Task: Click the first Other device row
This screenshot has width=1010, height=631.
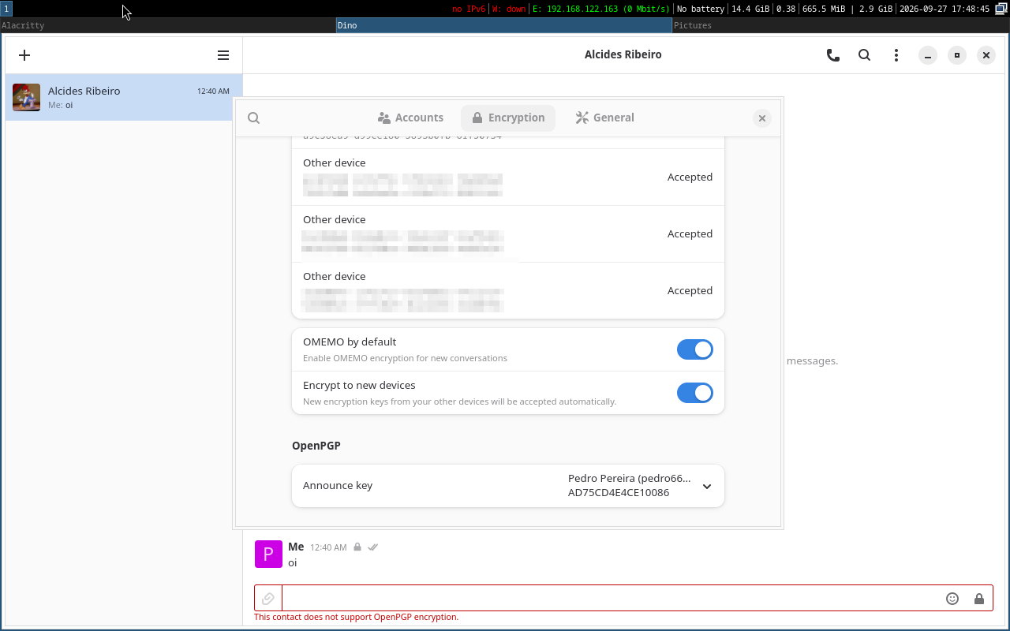Action: click(x=508, y=177)
